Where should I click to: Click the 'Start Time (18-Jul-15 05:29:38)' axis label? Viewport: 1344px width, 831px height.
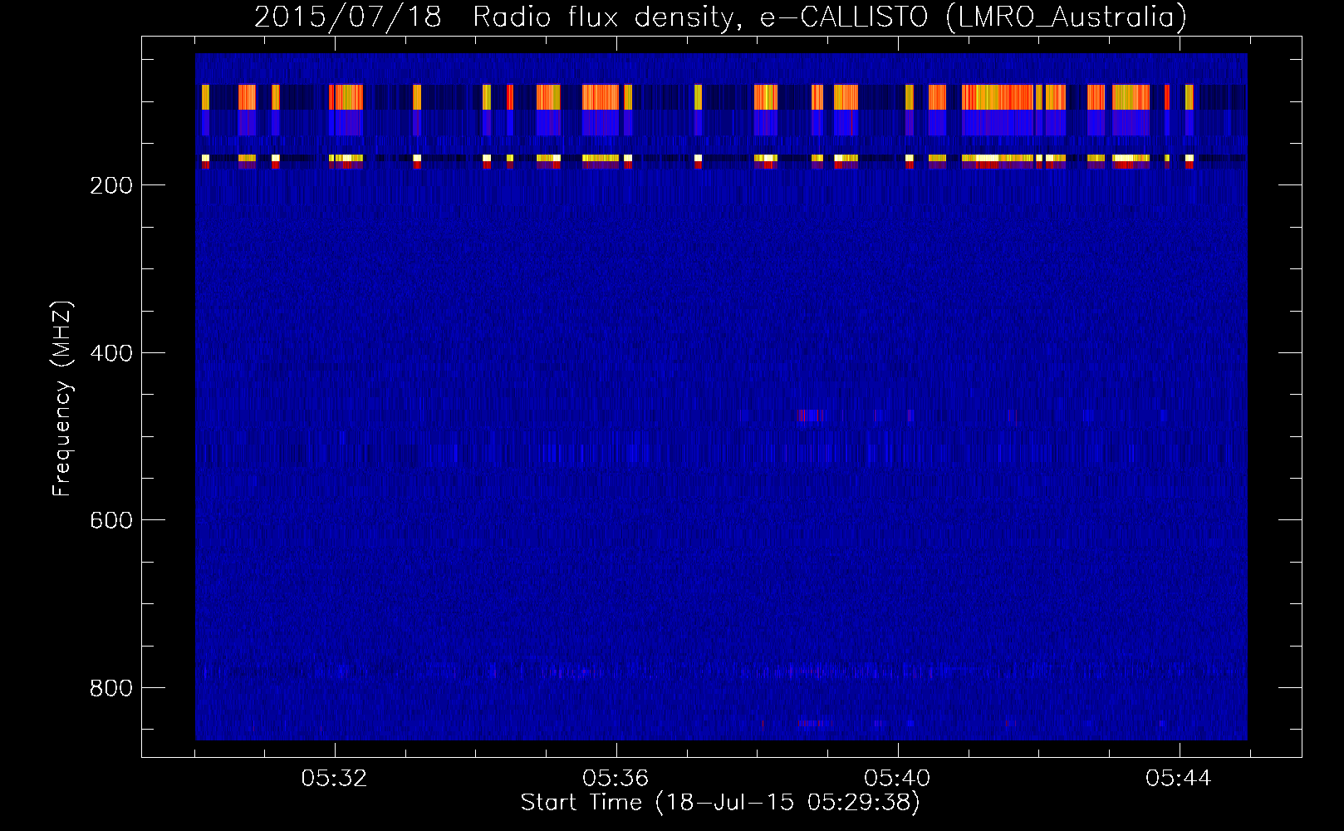(x=720, y=803)
